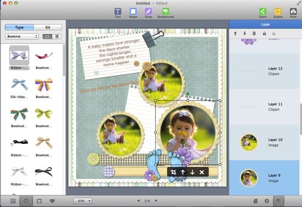Delete selected layer with trash icon
The image size is (302, 207).
(x=254, y=33)
